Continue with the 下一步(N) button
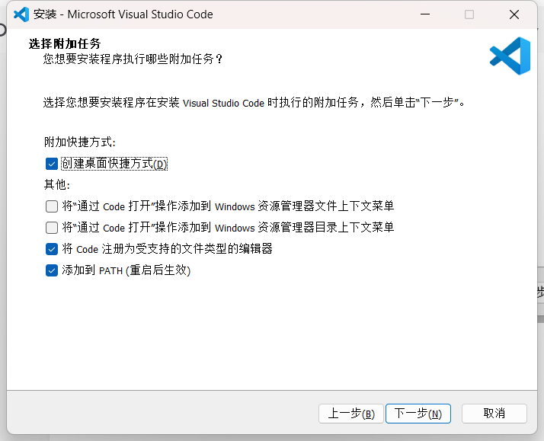The height and width of the screenshot is (441, 544). click(x=418, y=414)
